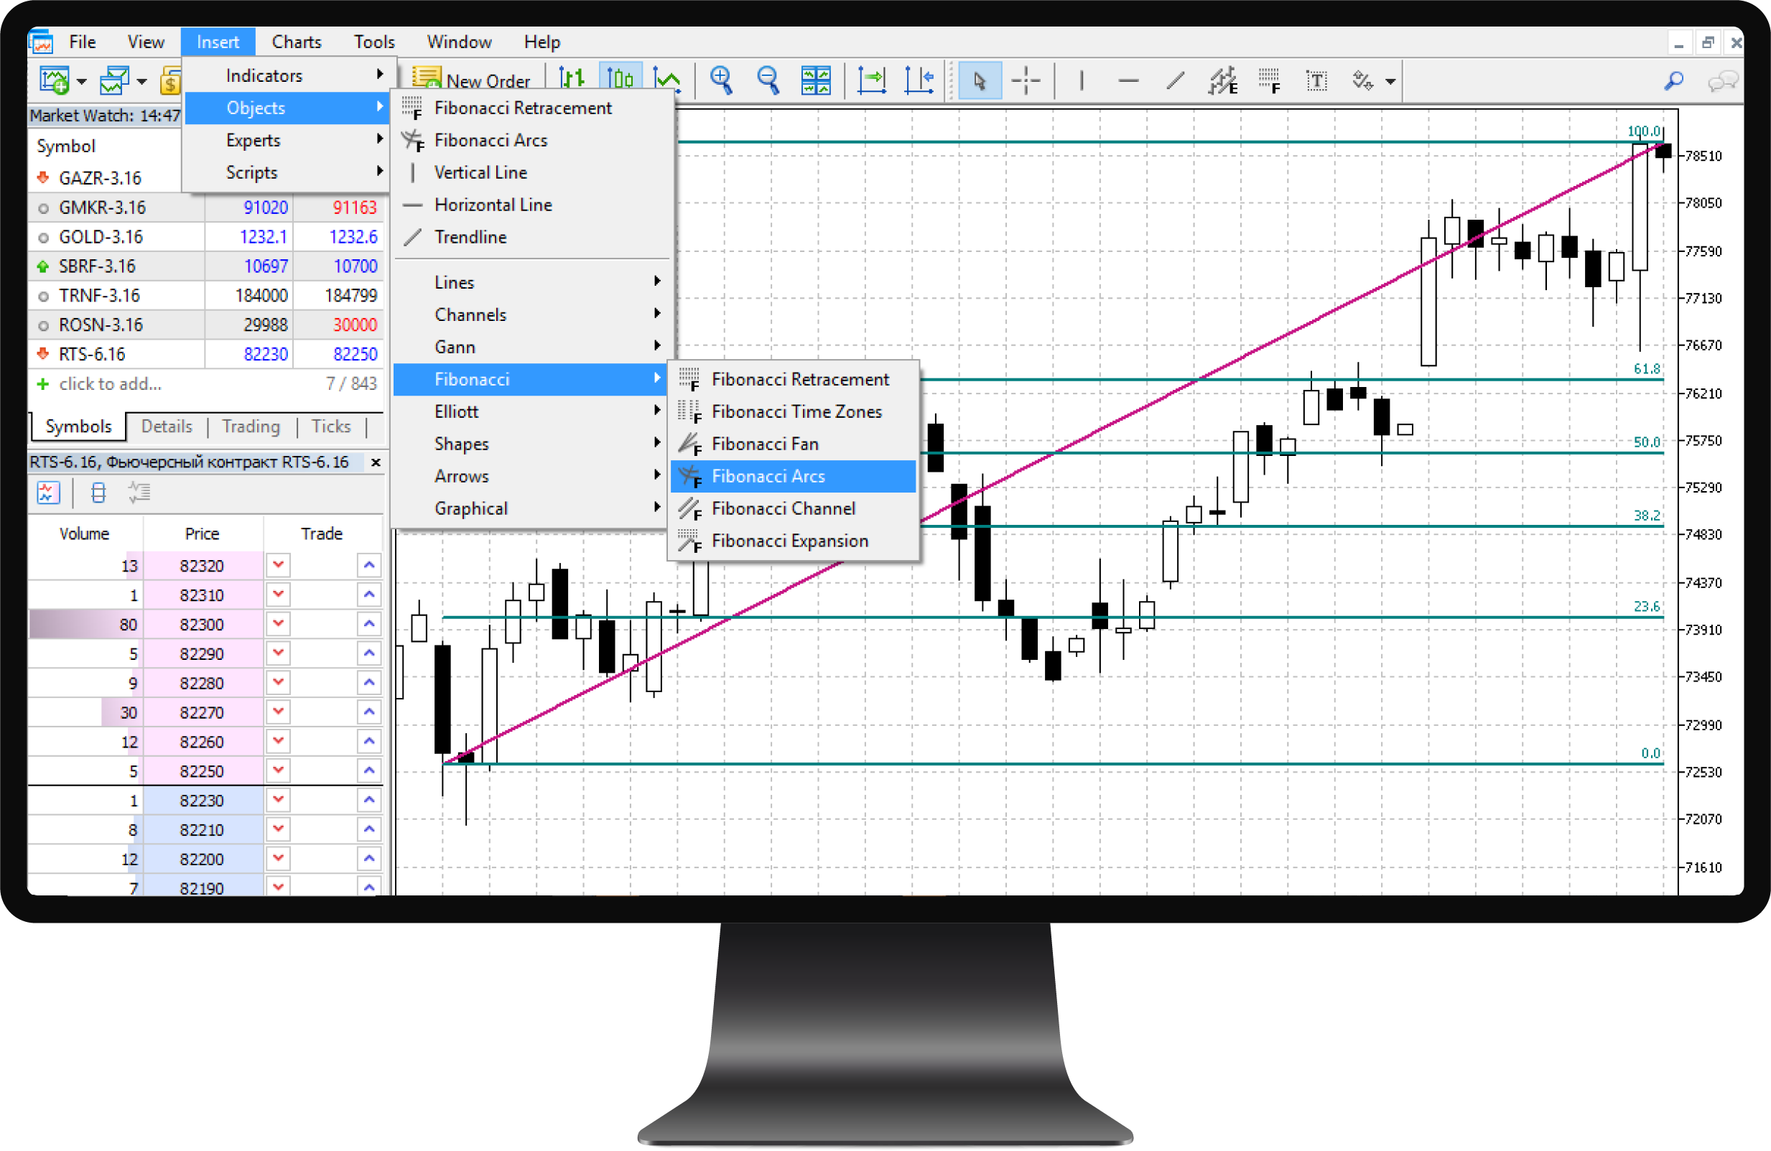Click the chat bubbles icon
The width and height of the screenshot is (1771, 1151).
[x=1723, y=80]
